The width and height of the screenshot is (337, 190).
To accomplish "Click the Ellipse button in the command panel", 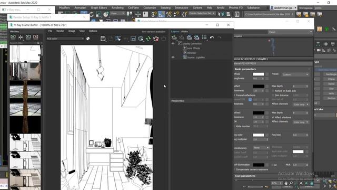I will pos(331,79).
